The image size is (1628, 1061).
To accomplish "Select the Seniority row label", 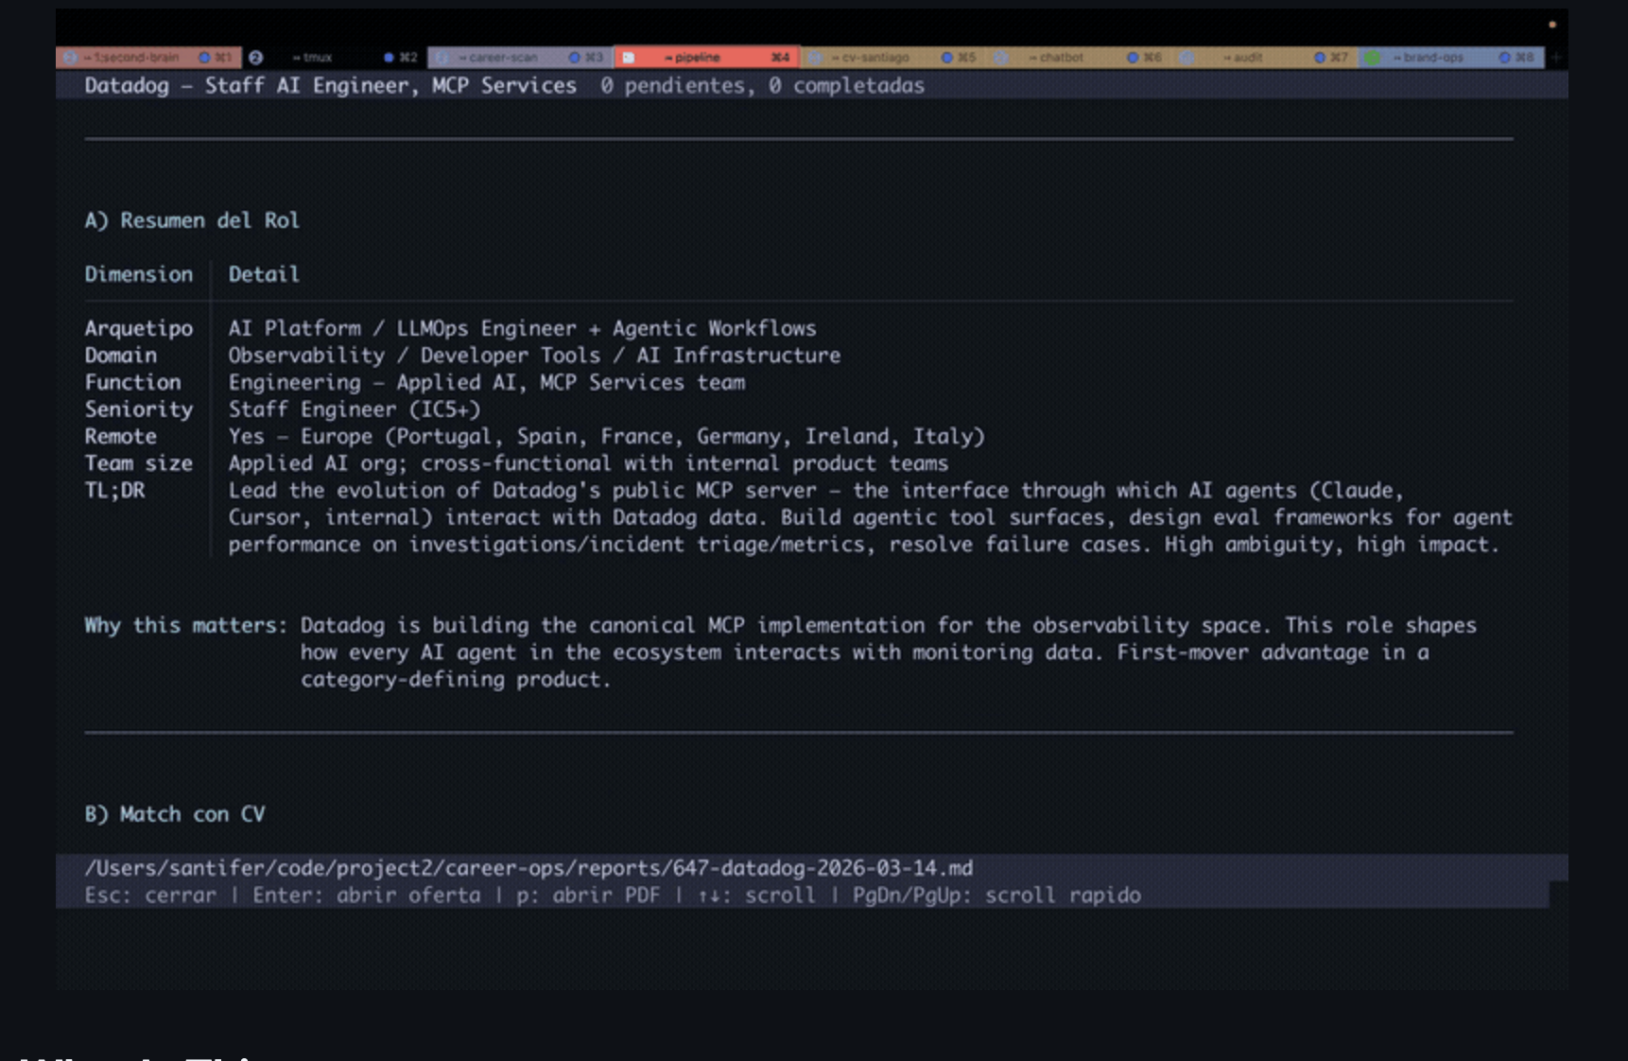I will point(138,409).
